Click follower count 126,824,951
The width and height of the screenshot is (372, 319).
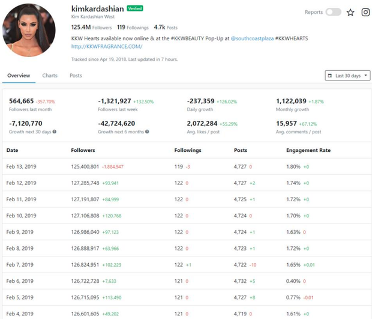pyautogui.click(x=85, y=264)
